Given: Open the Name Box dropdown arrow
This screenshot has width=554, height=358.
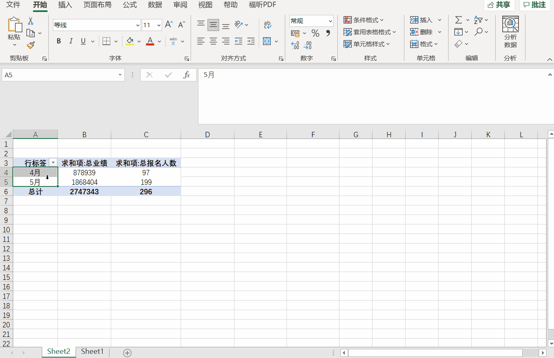Looking at the screenshot, I should [120, 75].
